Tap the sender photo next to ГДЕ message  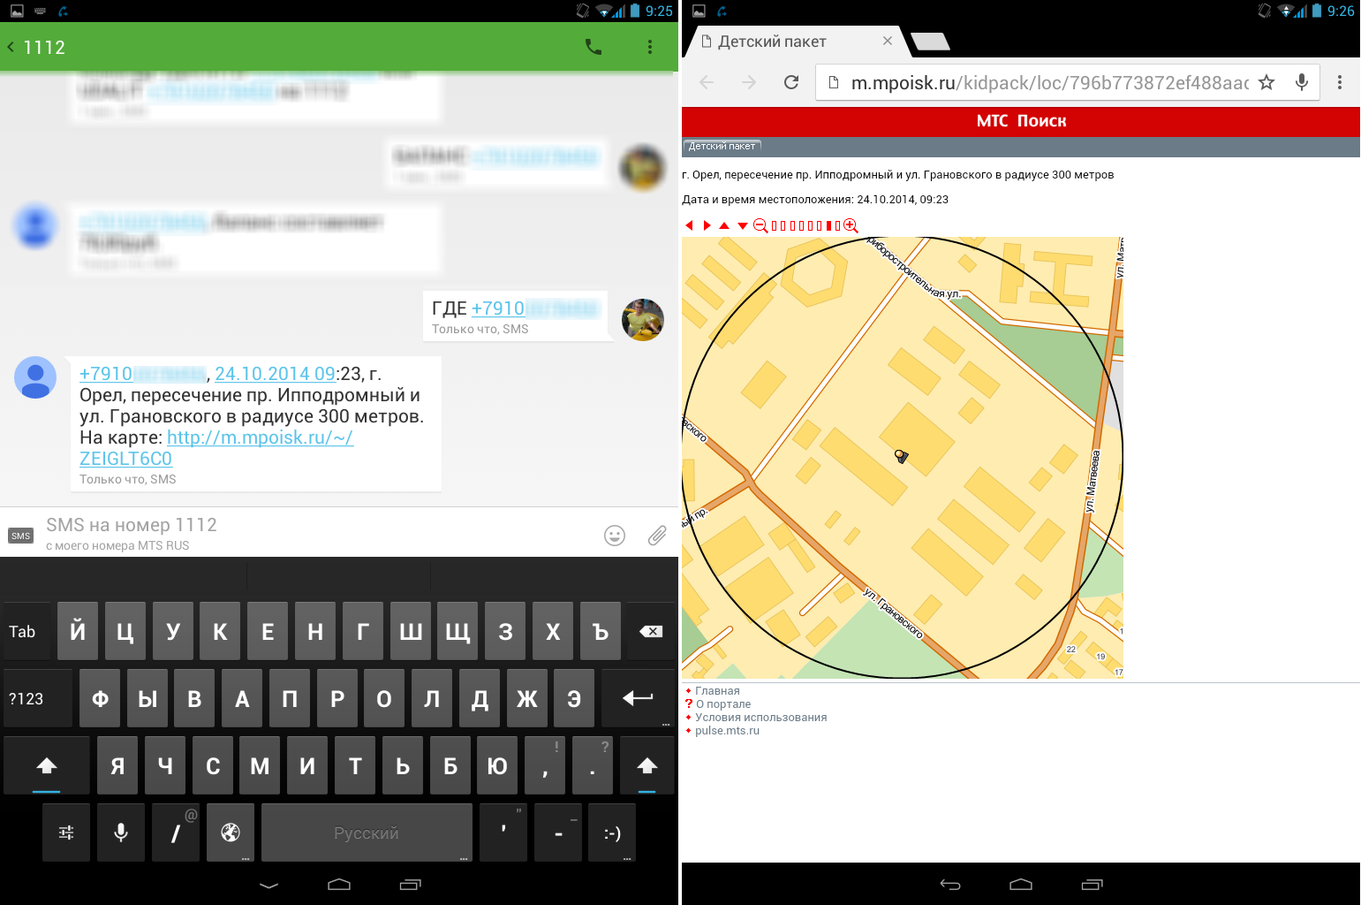(643, 319)
